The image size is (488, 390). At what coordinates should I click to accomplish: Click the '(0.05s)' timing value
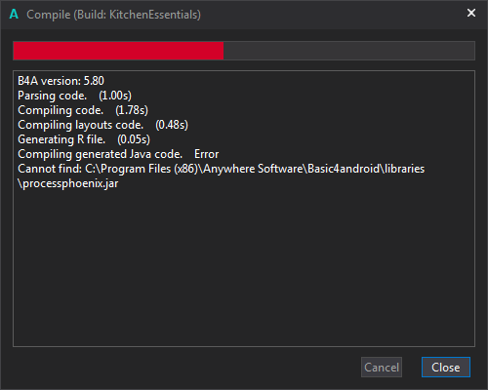click(134, 139)
